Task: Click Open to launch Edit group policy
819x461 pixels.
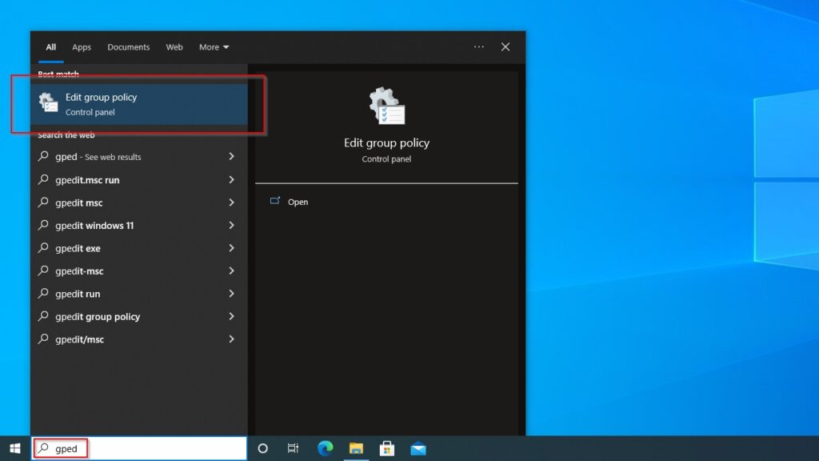Action: (298, 202)
